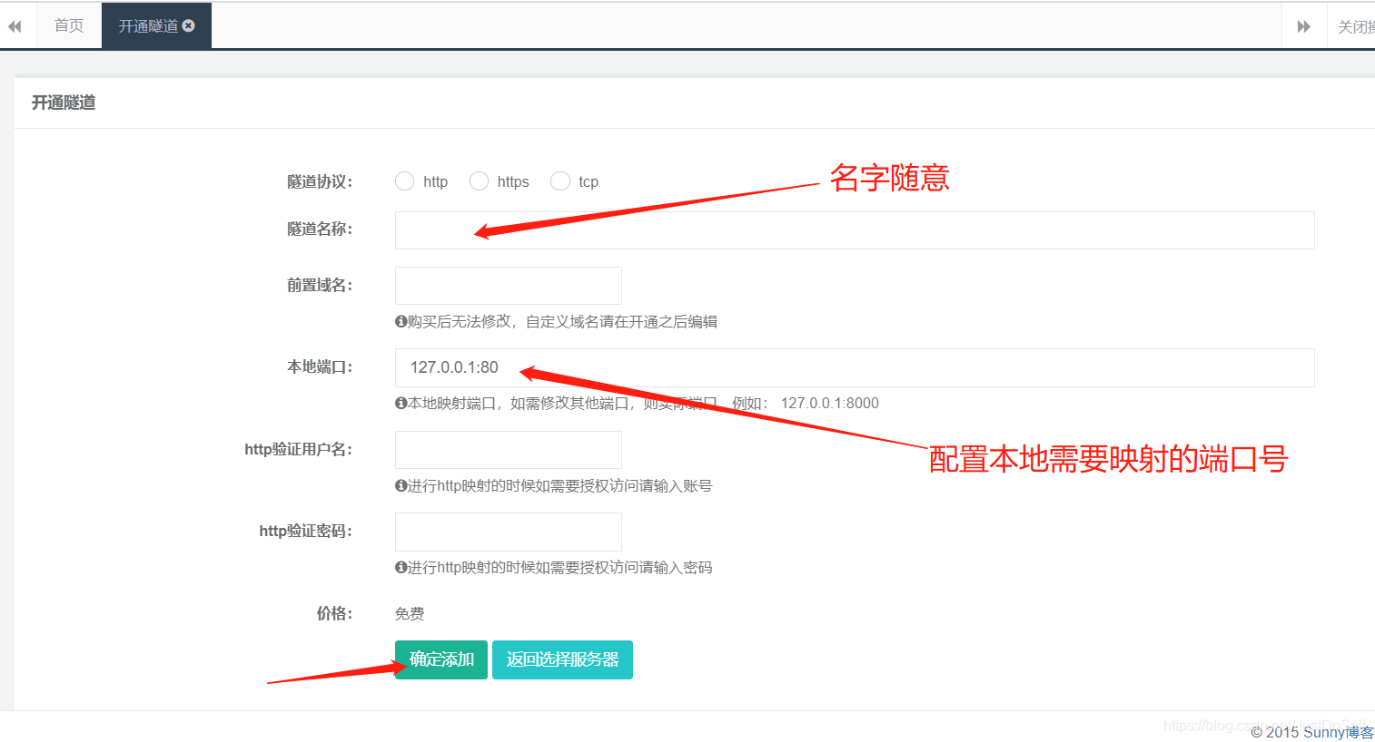Click the 免费 price text
Viewport: 1375px width, 742px height.
[410, 613]
